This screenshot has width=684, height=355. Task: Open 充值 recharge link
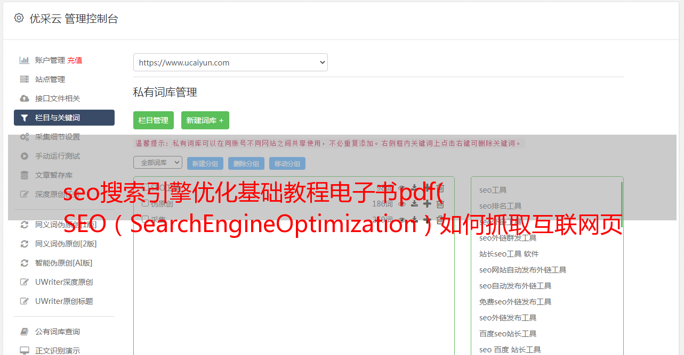pyautogui.click(x=75, y=60)
